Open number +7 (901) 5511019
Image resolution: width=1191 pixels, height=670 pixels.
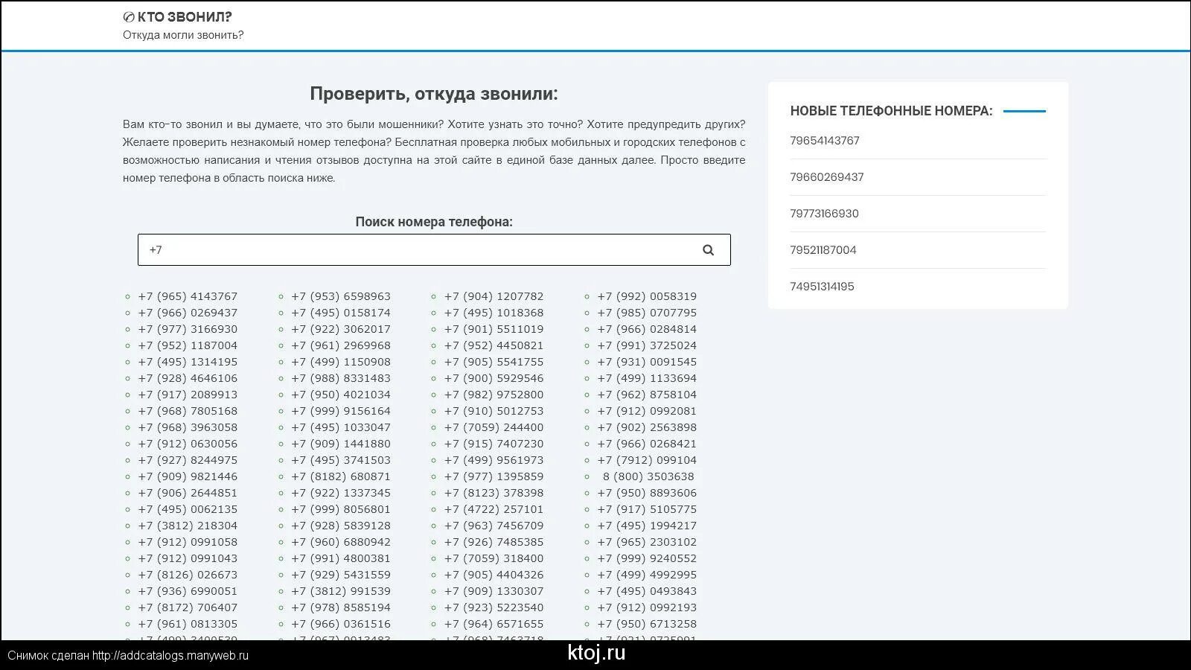[494, 329]
